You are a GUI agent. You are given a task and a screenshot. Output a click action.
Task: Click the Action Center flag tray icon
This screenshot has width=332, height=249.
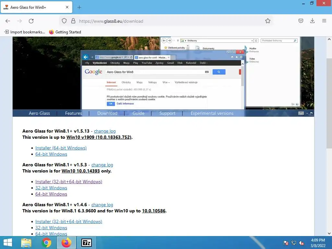pos(286,243)
